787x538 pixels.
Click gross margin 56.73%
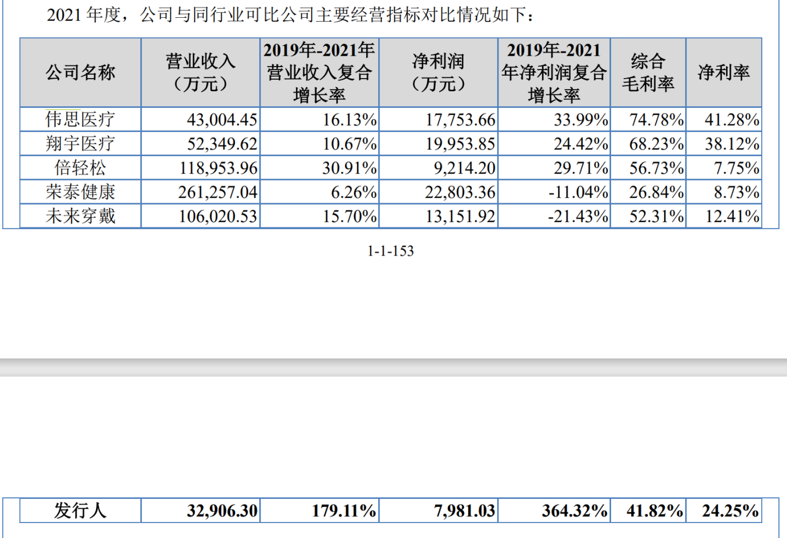(657, 168)
